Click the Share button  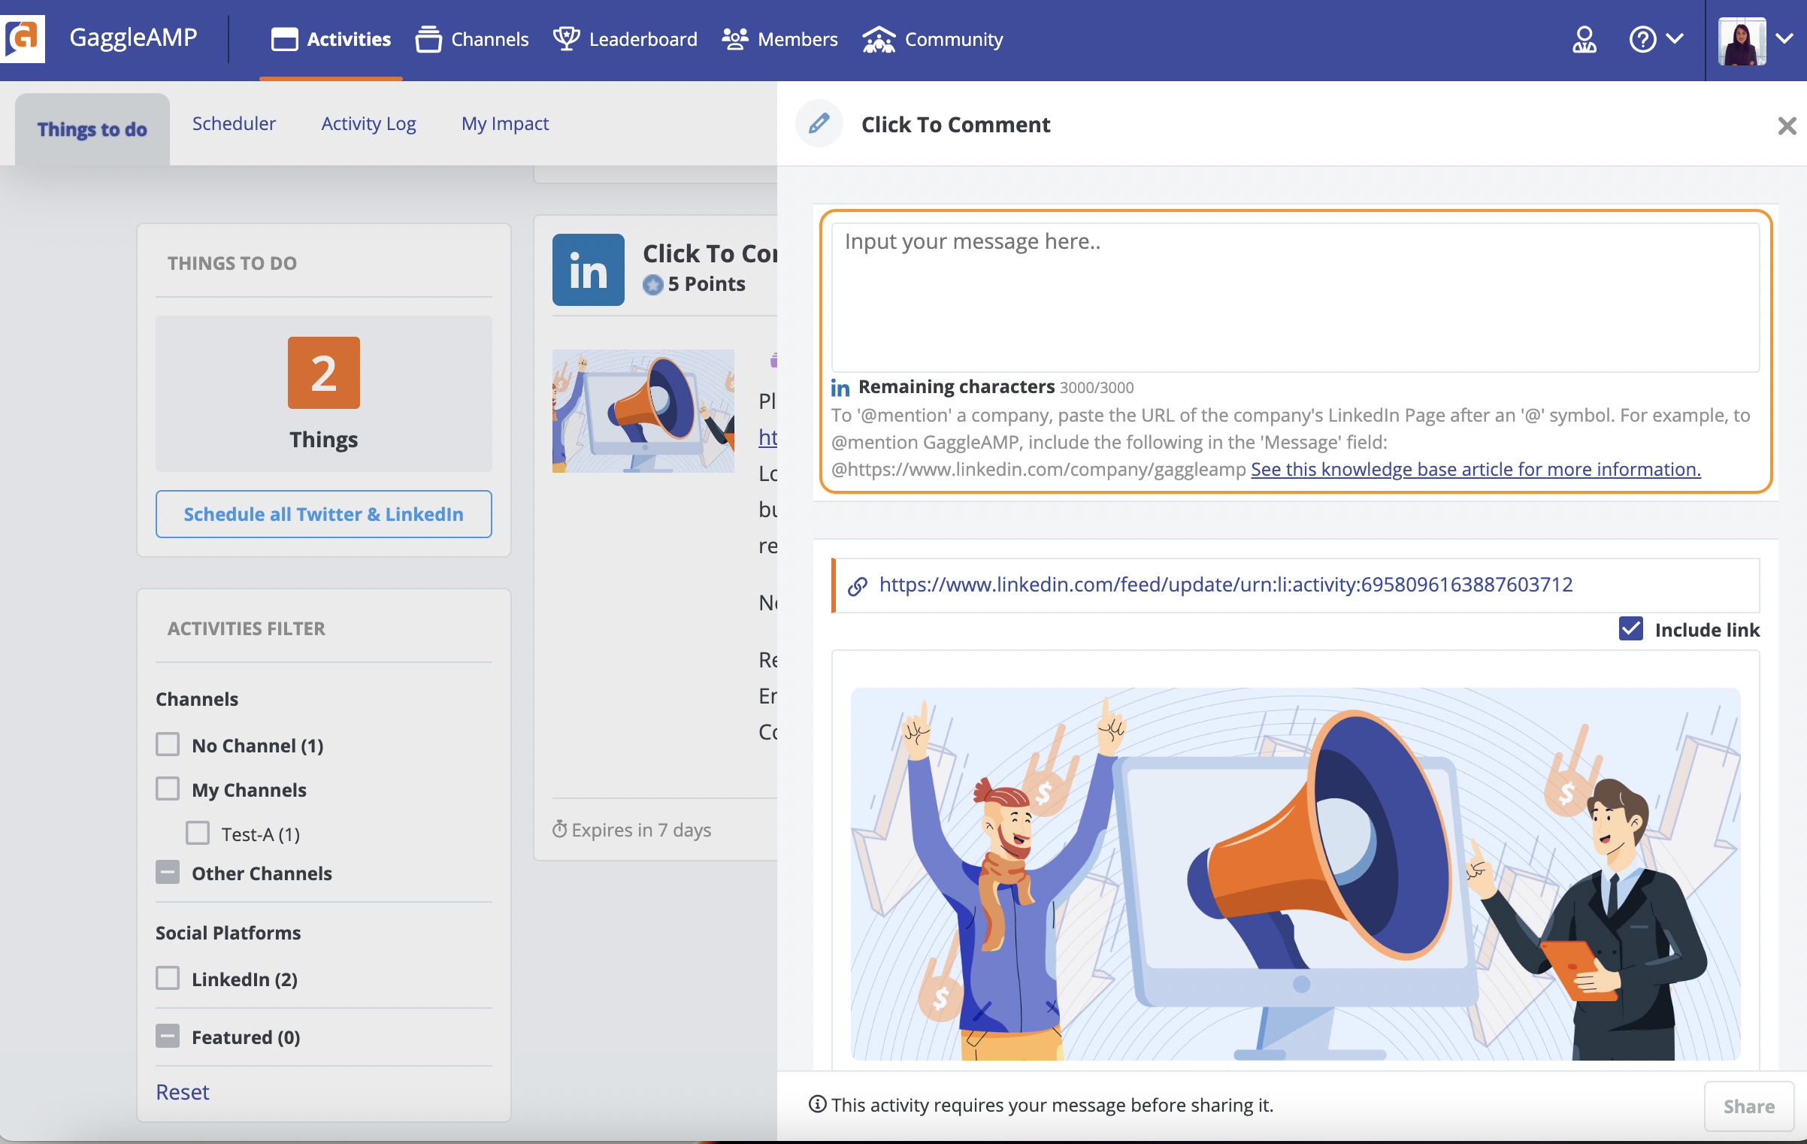[x=1748, y=1106]
